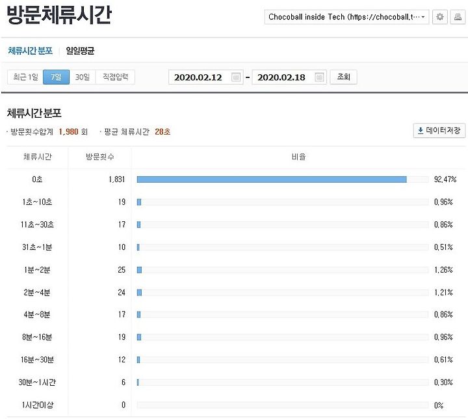468x419 pixels.
Task: Click the 1분~2분 row bar
Action: [x=139, y=270]
